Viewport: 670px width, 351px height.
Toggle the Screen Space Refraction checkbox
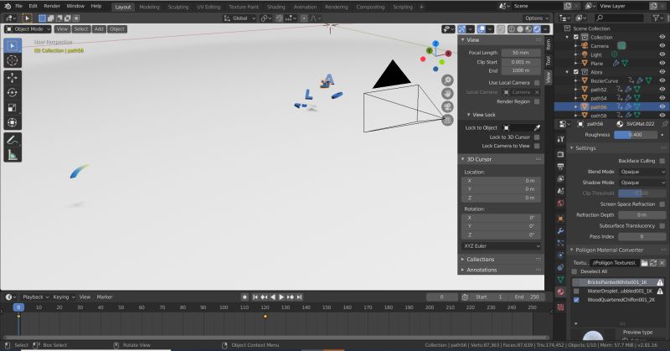[x=662, y=204]
